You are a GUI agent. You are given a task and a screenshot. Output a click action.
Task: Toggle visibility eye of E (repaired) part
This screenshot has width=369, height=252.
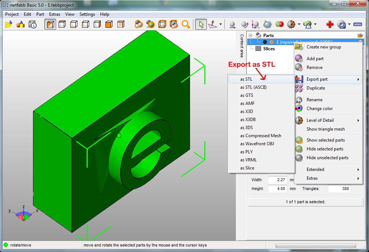click(x=271, y=42)
